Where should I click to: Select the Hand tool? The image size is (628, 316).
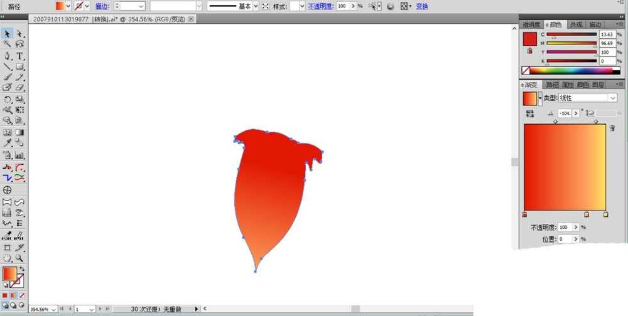point(7,258)
